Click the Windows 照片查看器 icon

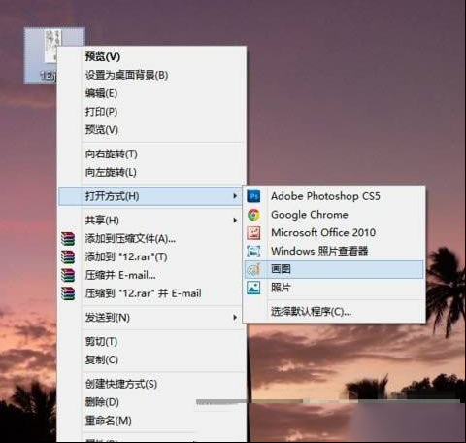click(253, 251)
